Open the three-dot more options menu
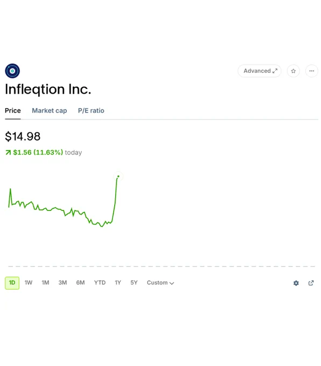321x366 pixels. [x=312, y=71]
